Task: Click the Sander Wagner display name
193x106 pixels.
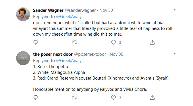Action: [x=48, y=10]
